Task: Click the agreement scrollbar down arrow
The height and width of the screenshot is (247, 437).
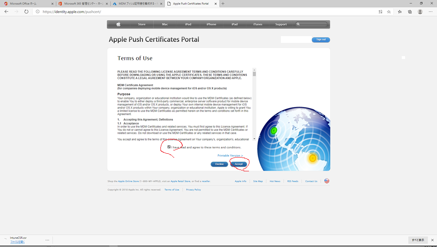Action: coord(254,138)
